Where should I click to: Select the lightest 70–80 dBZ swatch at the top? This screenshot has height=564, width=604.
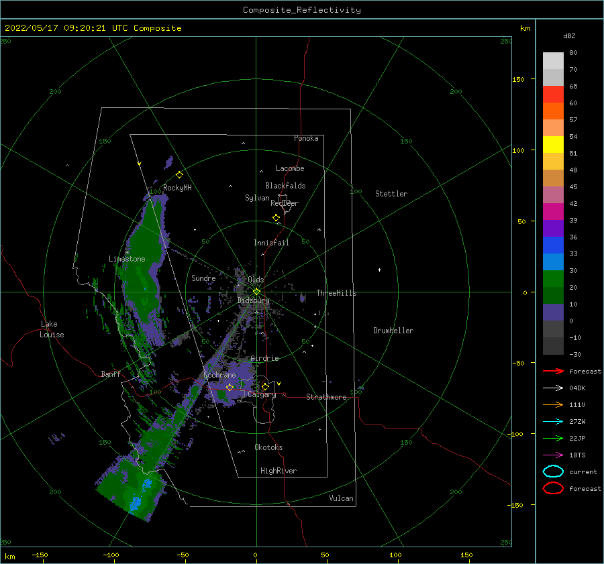(553, 60)
